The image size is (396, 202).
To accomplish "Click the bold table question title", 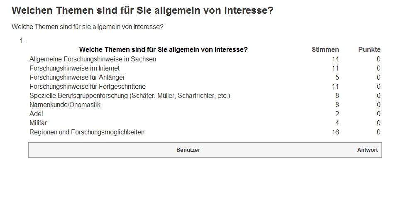I will pyautogui.click(x=164, y=49).
